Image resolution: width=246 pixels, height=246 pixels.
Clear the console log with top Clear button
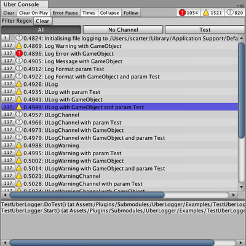9,13
